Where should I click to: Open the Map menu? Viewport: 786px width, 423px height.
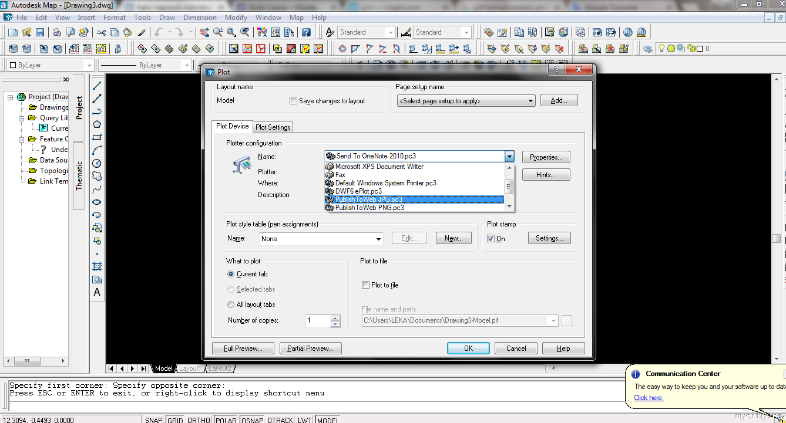pyautogui.click(x=297, y=18)
